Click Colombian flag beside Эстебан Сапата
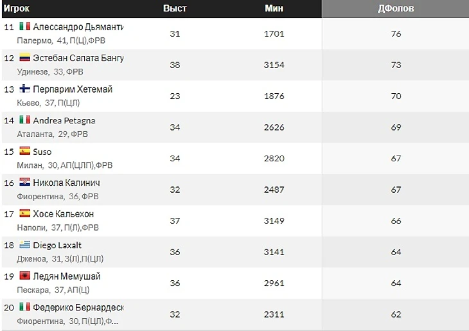469x331 pixels. pyautogui.click(x=25, y=57)
